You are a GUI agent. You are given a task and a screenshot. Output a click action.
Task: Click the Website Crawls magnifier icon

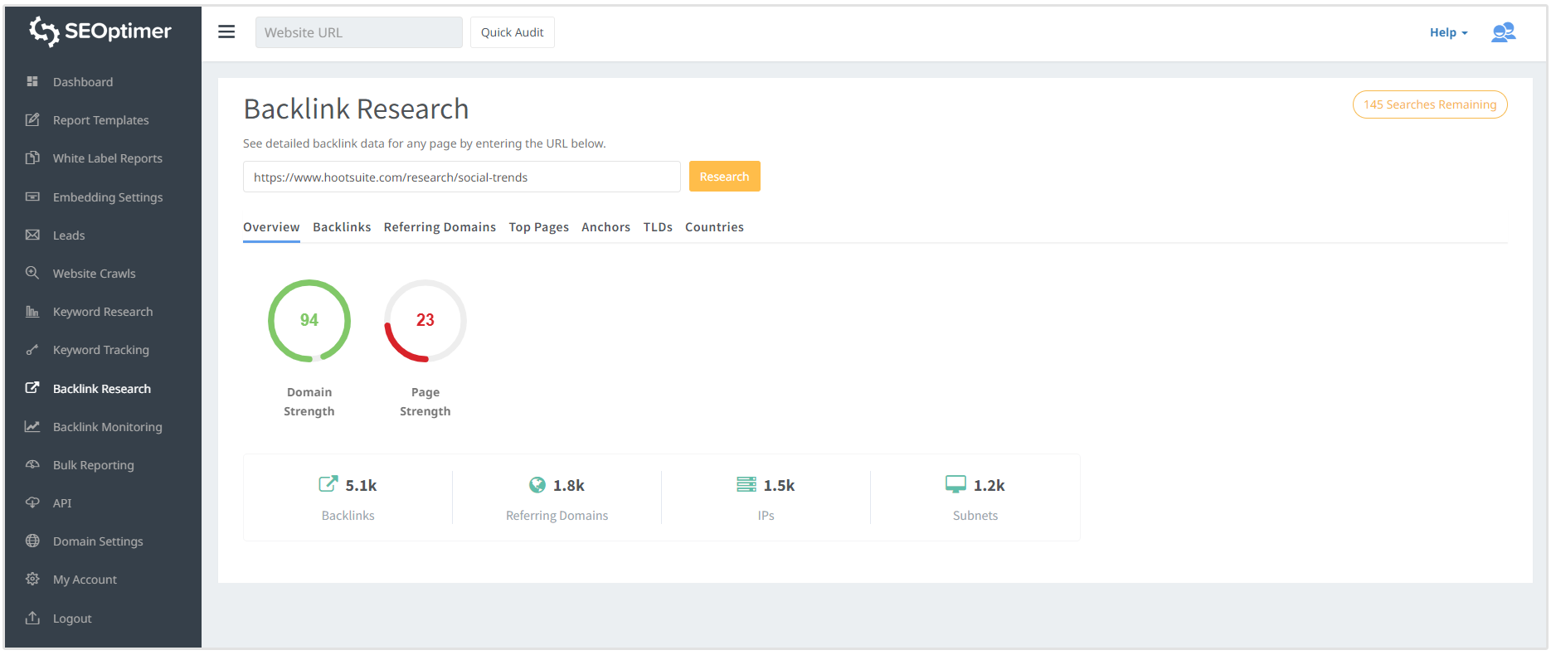(32, 273)
